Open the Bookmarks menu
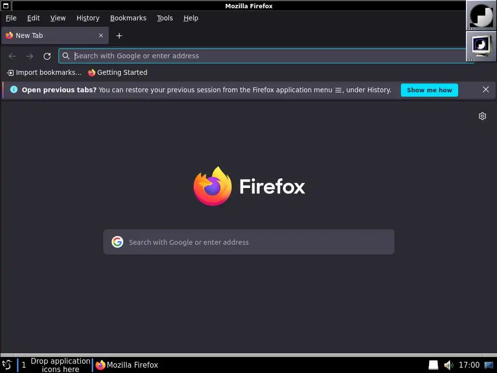The width and height of the screenshot is (497, 373). (x=128, y=18)
